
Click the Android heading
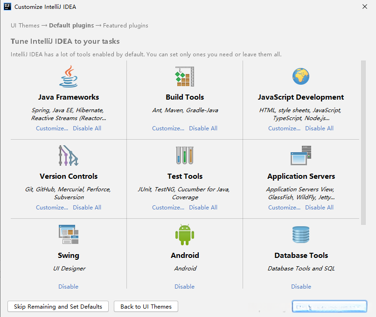tap(185, 256)
